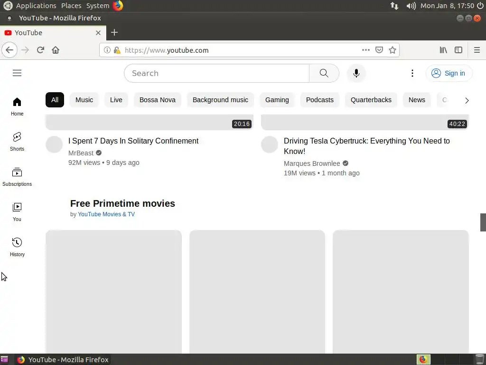Open the Places system menu

click(71, 6)
